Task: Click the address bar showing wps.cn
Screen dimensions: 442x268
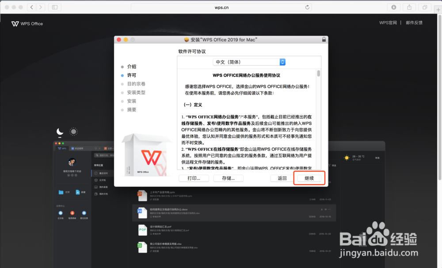Action: click(x=221, y=7)
